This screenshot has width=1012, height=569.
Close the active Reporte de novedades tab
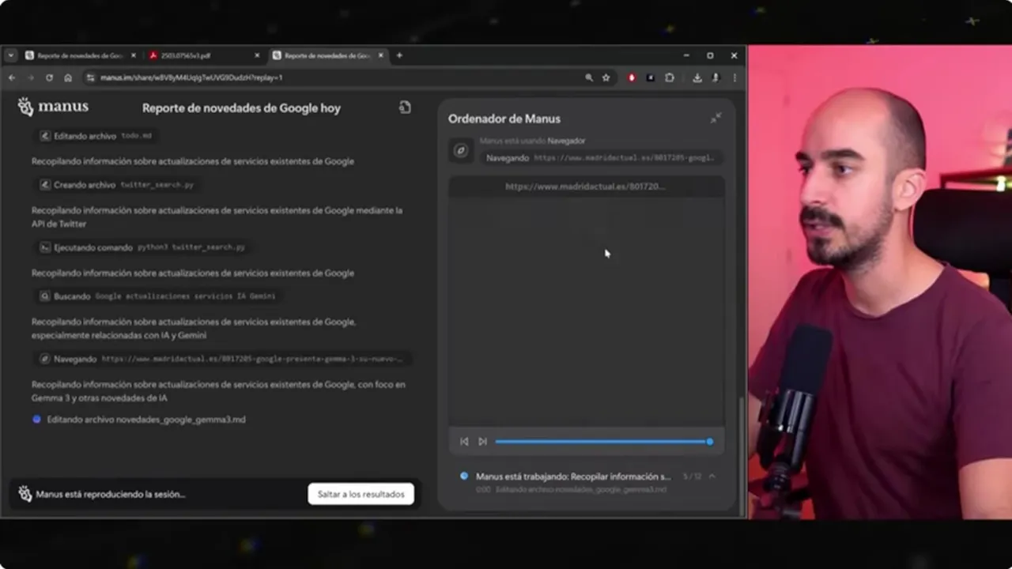click(x=381, y=55)
